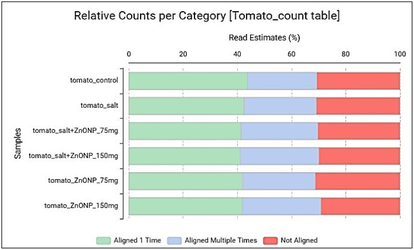Click the vertical Samples axis title
This screenshot has height=250, width=414.
[x=18, y=143]
